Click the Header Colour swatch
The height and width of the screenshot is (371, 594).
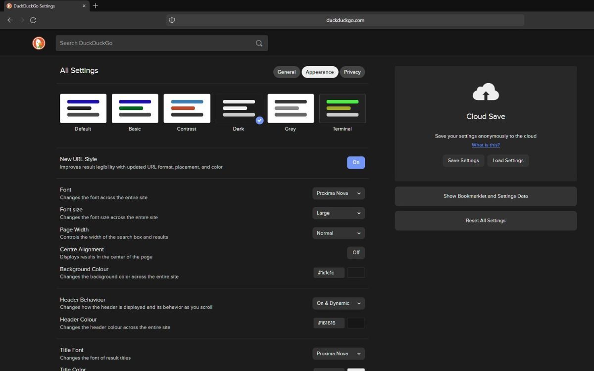click(x=356, y=323)
